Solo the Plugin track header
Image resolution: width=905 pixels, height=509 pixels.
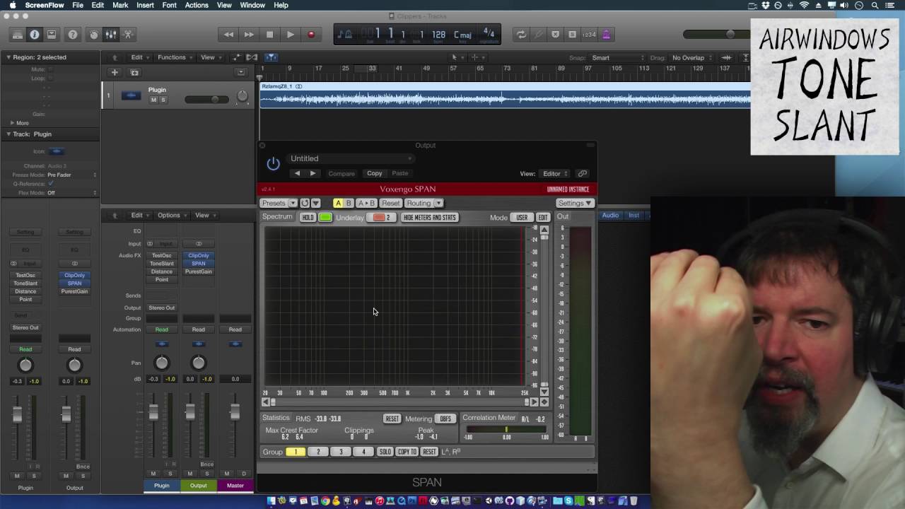[x=163, y=100]
